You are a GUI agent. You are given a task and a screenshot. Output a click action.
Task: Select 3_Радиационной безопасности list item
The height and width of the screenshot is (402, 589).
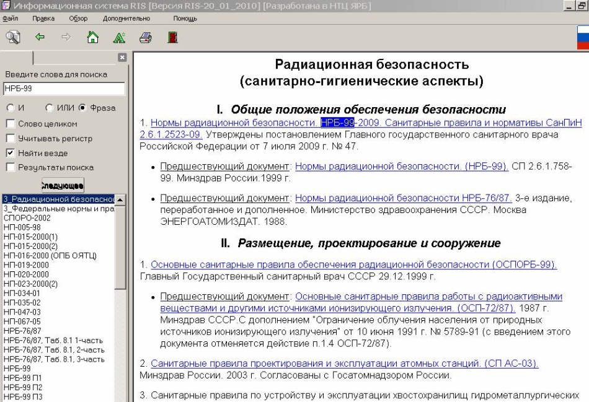[x=59, y=199]
